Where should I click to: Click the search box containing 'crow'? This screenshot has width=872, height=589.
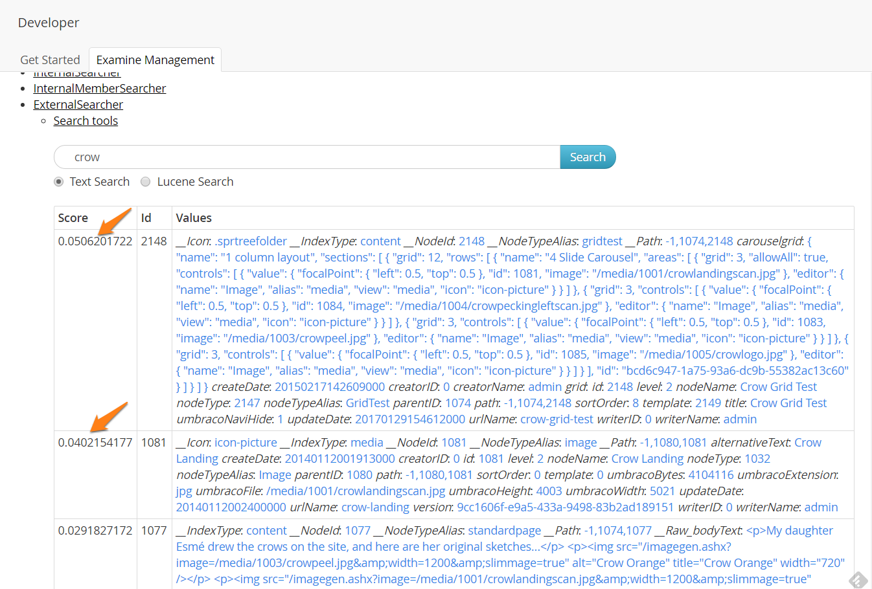pyautogui.click(x=307, y=157)
